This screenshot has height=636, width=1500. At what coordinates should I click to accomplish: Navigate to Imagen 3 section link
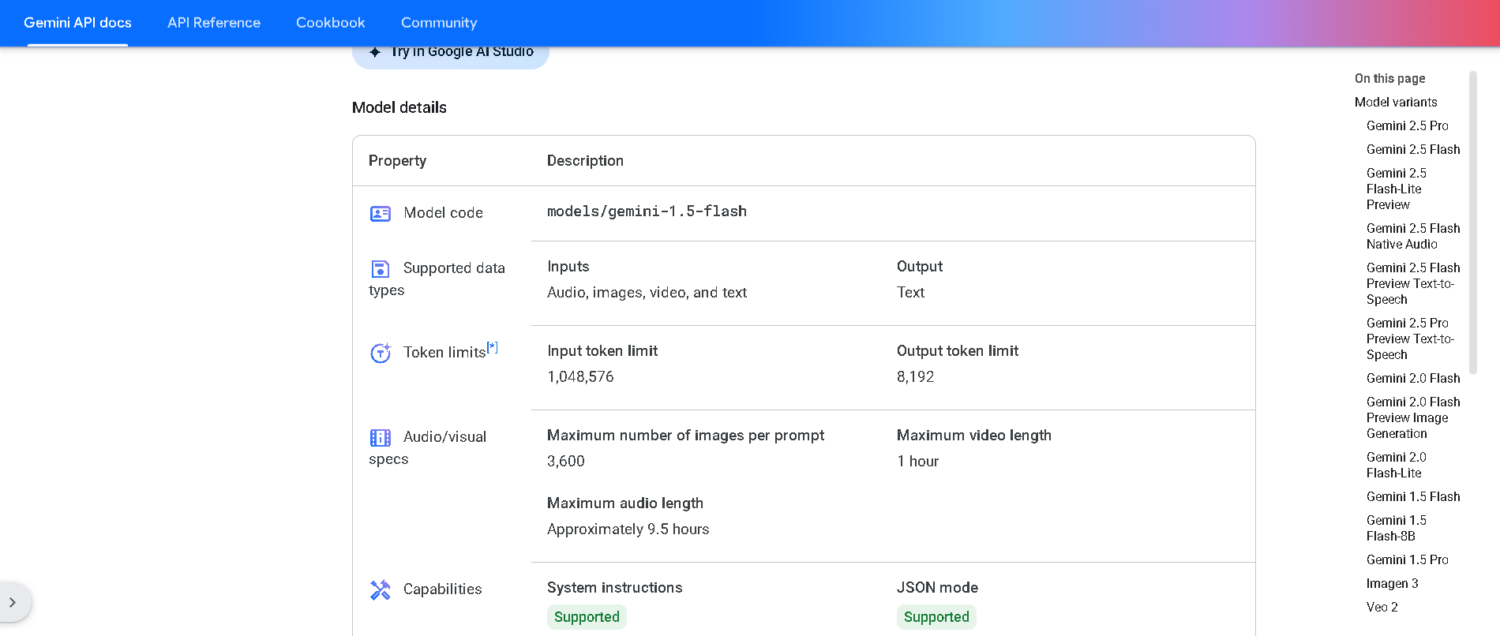click(1392, 583)
